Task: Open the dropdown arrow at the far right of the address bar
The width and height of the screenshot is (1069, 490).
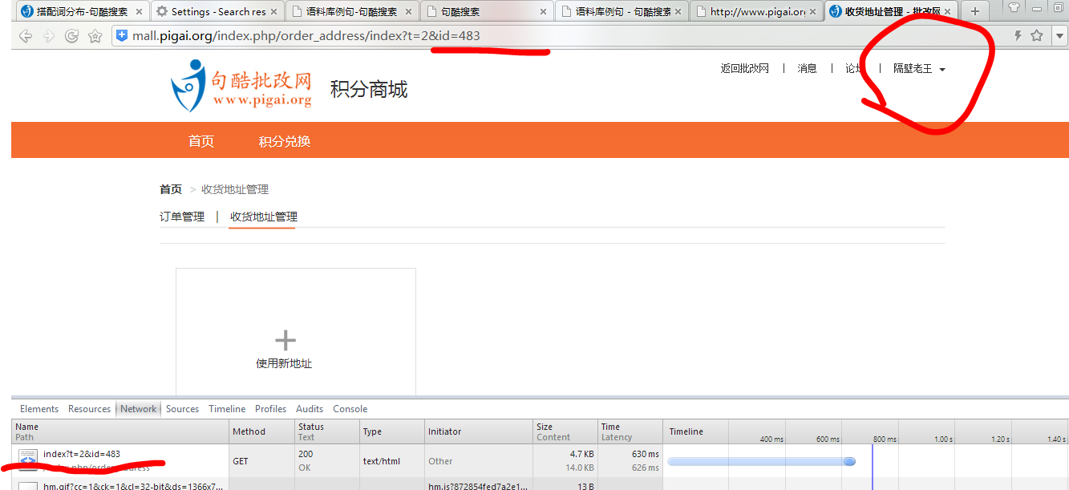Action: click(1059, 36)
